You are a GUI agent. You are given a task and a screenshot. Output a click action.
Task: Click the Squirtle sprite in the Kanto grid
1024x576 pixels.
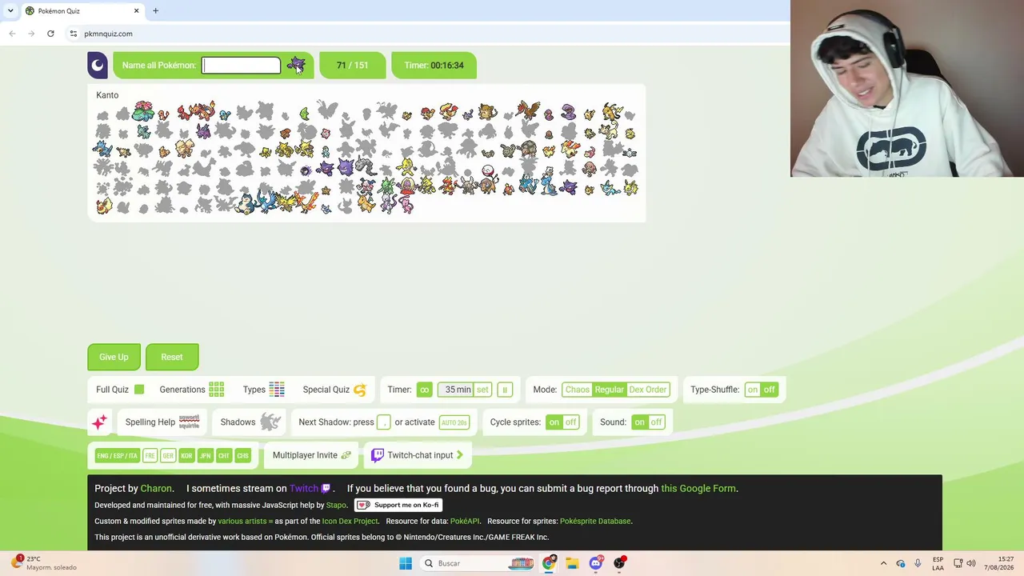click(x=224, y=114)
